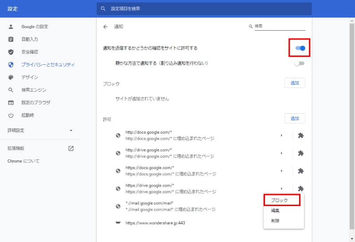Click the magnifier icon in the top search bar
Image resolution: width=355 pixels, height=242 pixels.
103,9
